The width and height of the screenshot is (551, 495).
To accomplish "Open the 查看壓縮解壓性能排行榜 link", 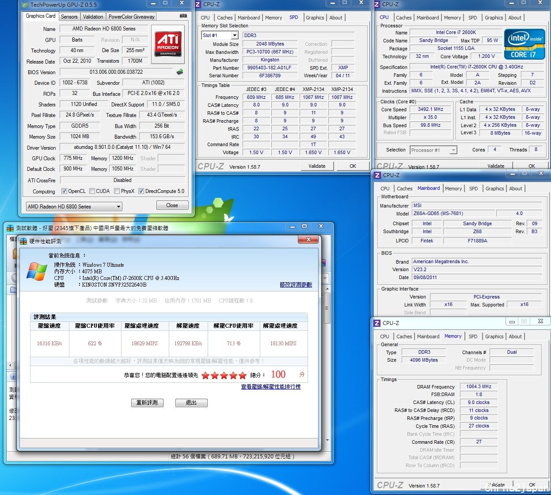I will 271,387.
